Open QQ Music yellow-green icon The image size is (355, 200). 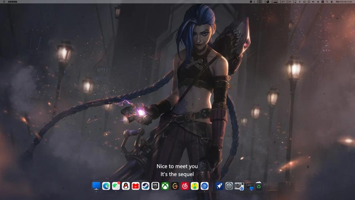pyautogui.click(x=195, y=186)
